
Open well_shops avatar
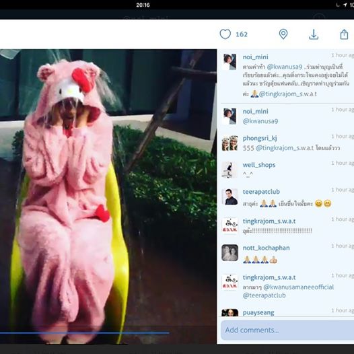[229, 170]
